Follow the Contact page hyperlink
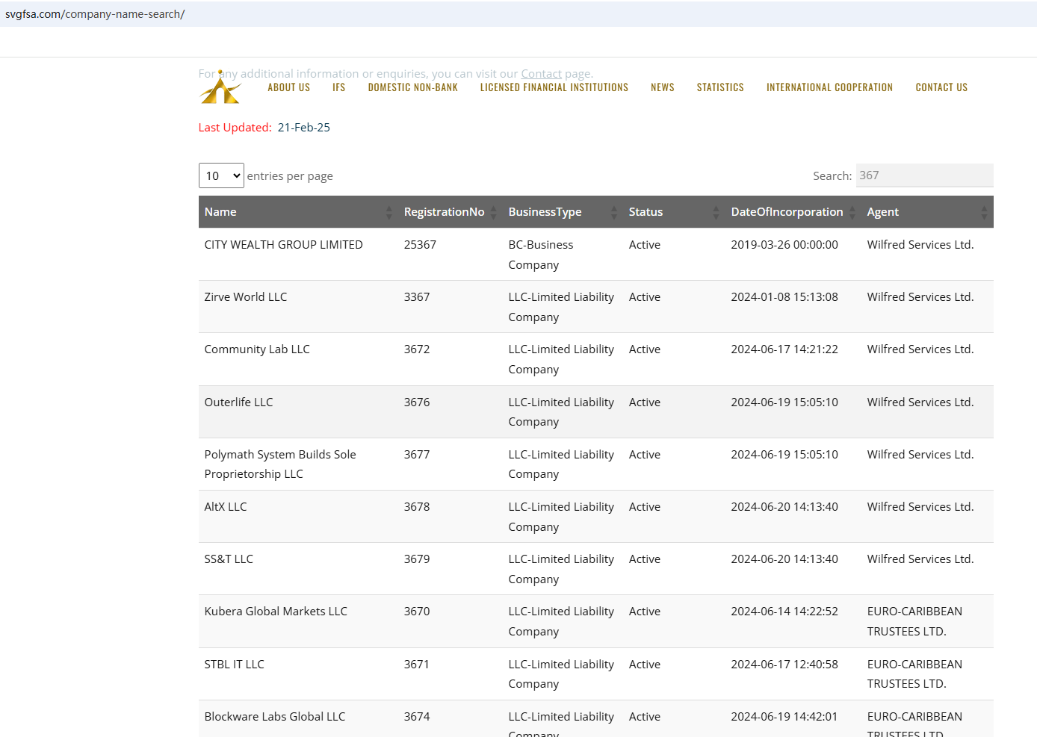Image resolution: width=1037 pixels, height=737 pixels. tap(541, 74)
